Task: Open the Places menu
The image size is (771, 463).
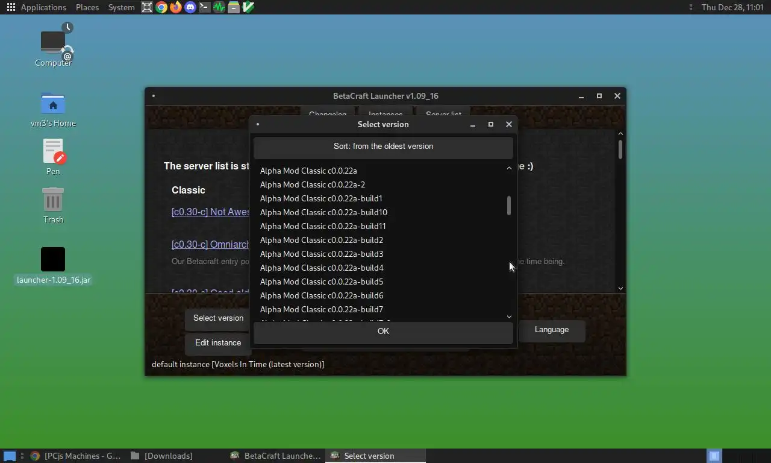Action: (87, 7)
